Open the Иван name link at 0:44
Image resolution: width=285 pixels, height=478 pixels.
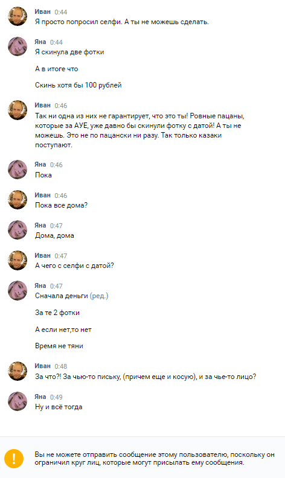(x=42, y=12)
